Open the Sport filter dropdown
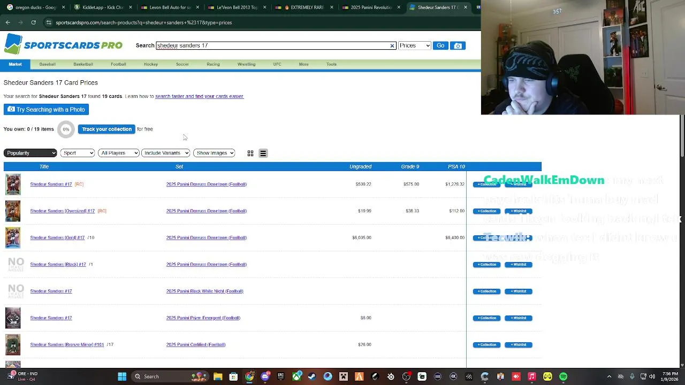Viewport: 685px width, 385px height. click(x=77, y=153)
